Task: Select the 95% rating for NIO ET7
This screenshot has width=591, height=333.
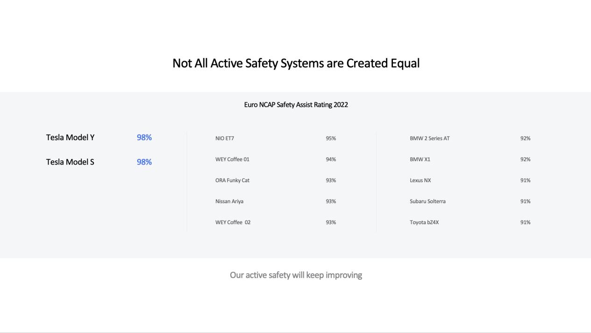Action: pyautogui.click(x=331, y=138)
